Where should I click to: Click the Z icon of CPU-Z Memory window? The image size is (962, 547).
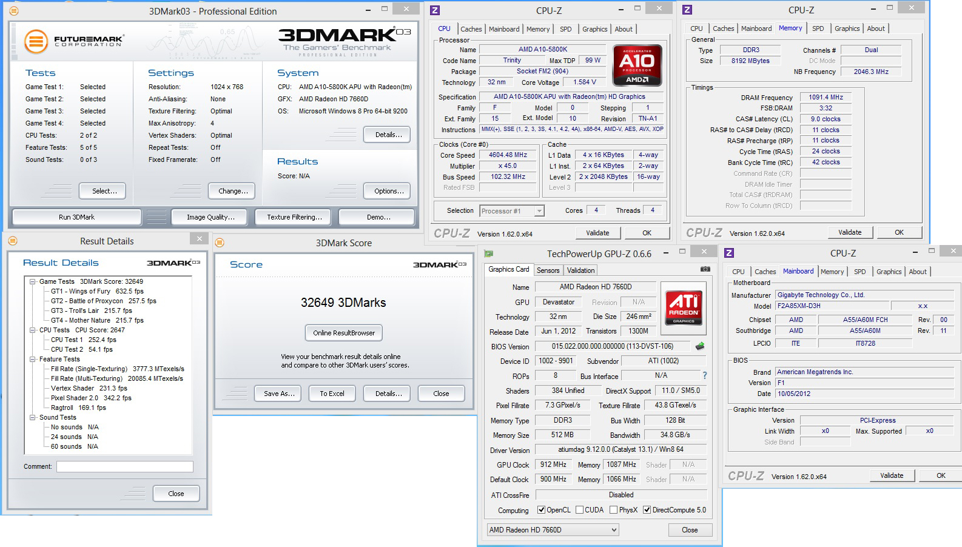click(687, 10)
